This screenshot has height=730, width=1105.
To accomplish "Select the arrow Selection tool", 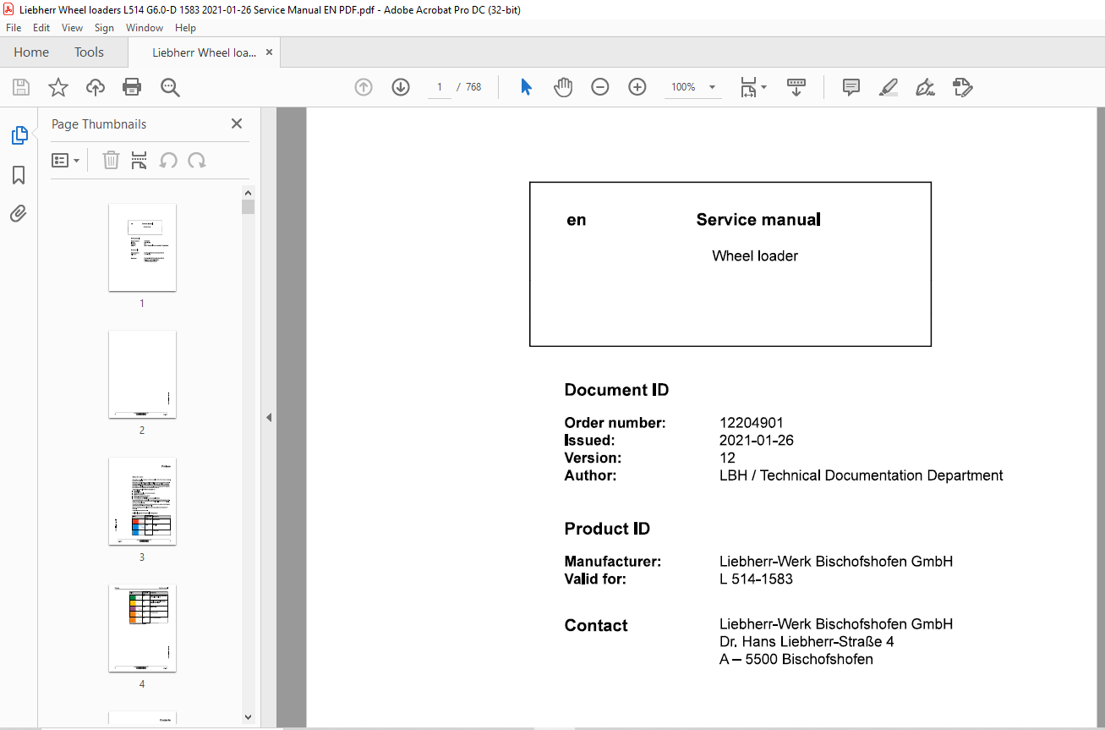I will click(526, 87).
